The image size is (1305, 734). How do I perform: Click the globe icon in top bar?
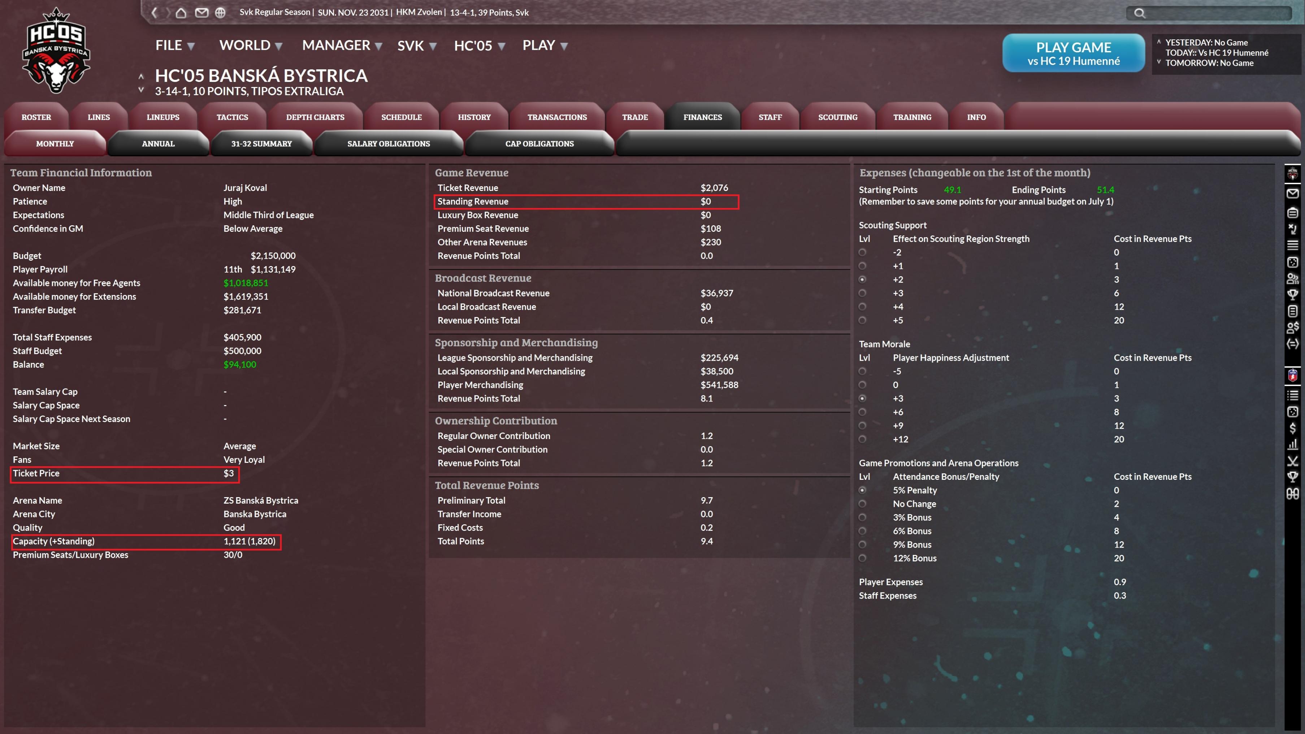click(220, 13)
